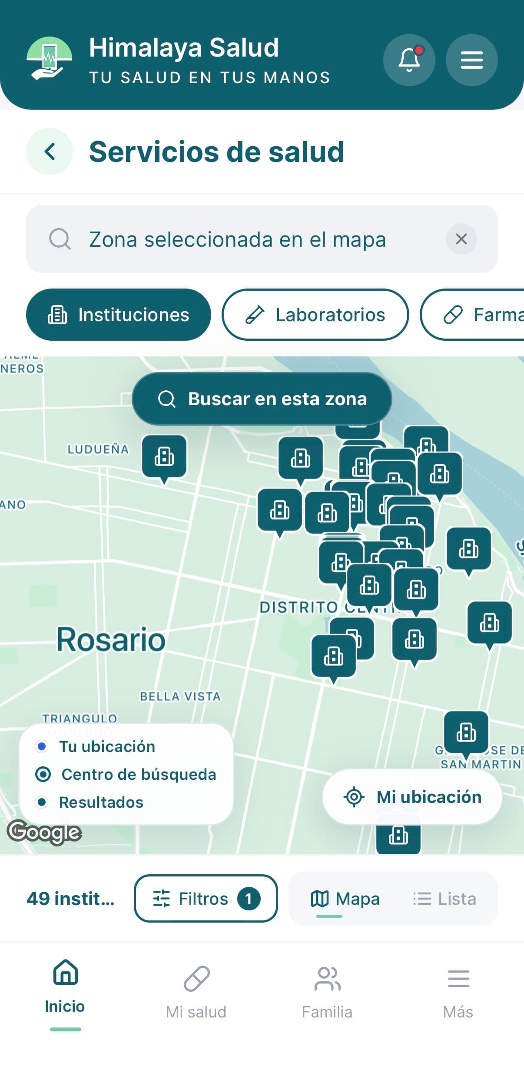
Task: Click 'Servicios de salud' heading
Action: pos(216,151)
